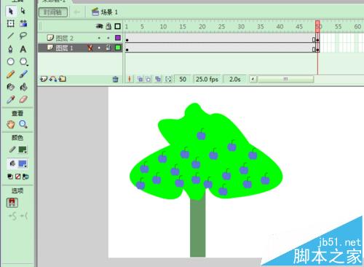This screenshot has width=364, height=267.
Task: Swap stroke and fill colors
Action: (25, 177)
